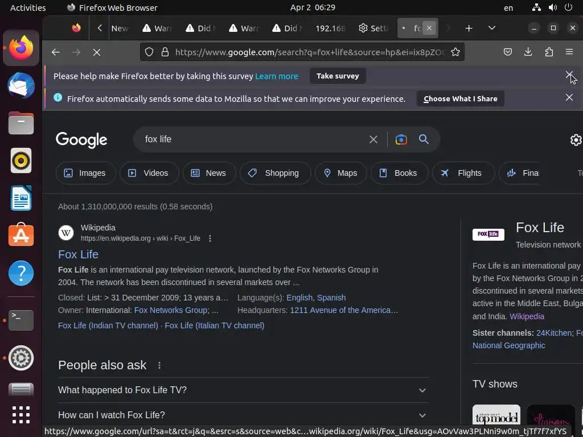Image resolution: width=583 pixels, height=437 pixels.
Task: Click the tracking protection shield icon
Action: 149,52
